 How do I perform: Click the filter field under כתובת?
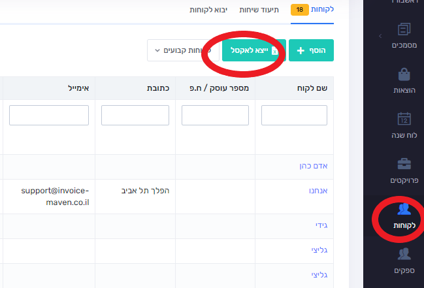(135, 116)
